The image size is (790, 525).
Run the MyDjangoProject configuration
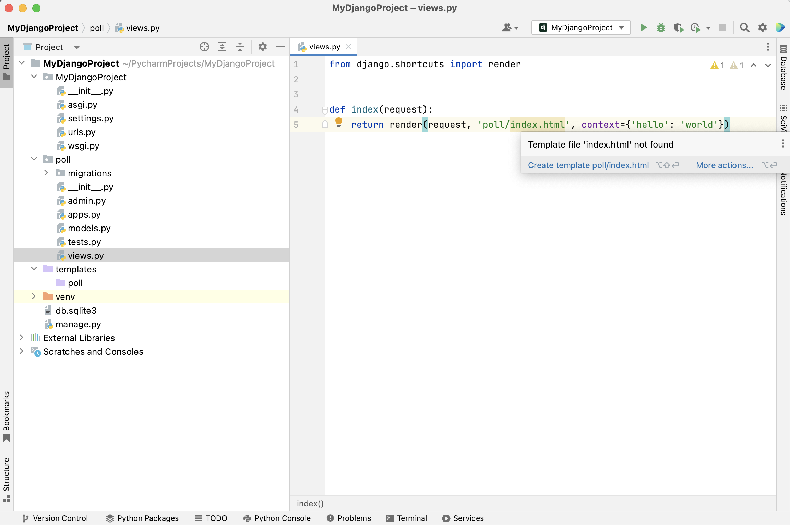point(643,27)
